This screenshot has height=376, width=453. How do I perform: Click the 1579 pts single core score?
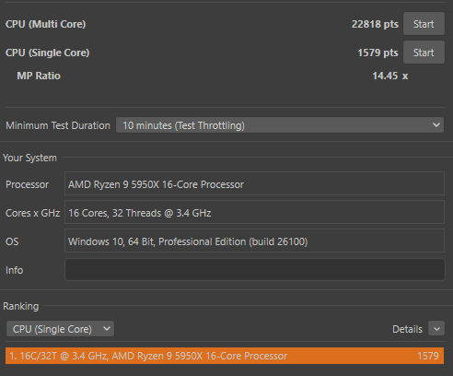pyautogui.click(x=377, y=53)
